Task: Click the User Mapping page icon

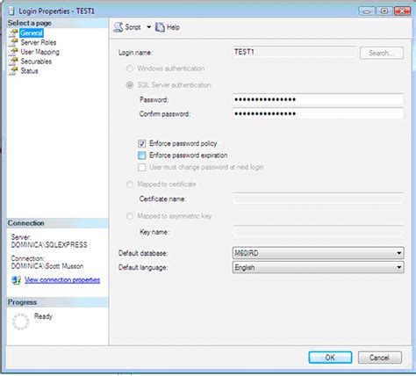Action: click(x=13, y=52)
